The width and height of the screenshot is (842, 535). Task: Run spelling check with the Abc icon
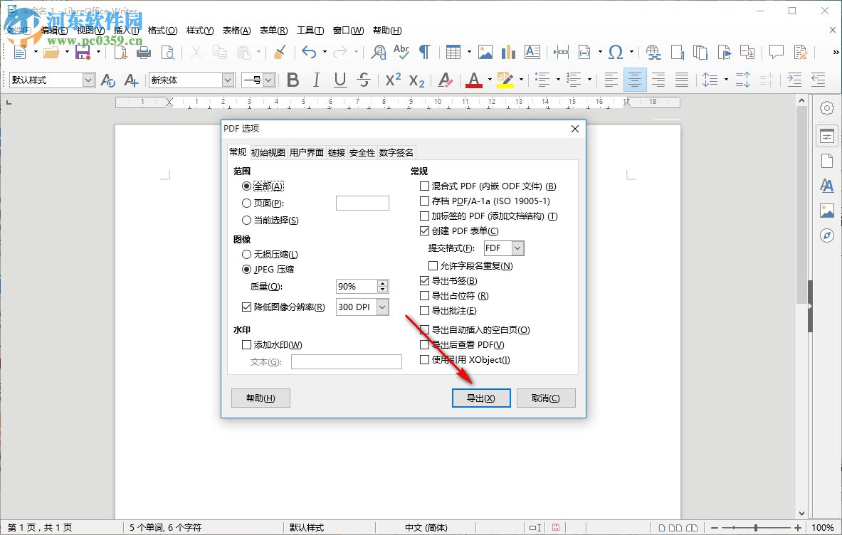click(x=401, y=52)
